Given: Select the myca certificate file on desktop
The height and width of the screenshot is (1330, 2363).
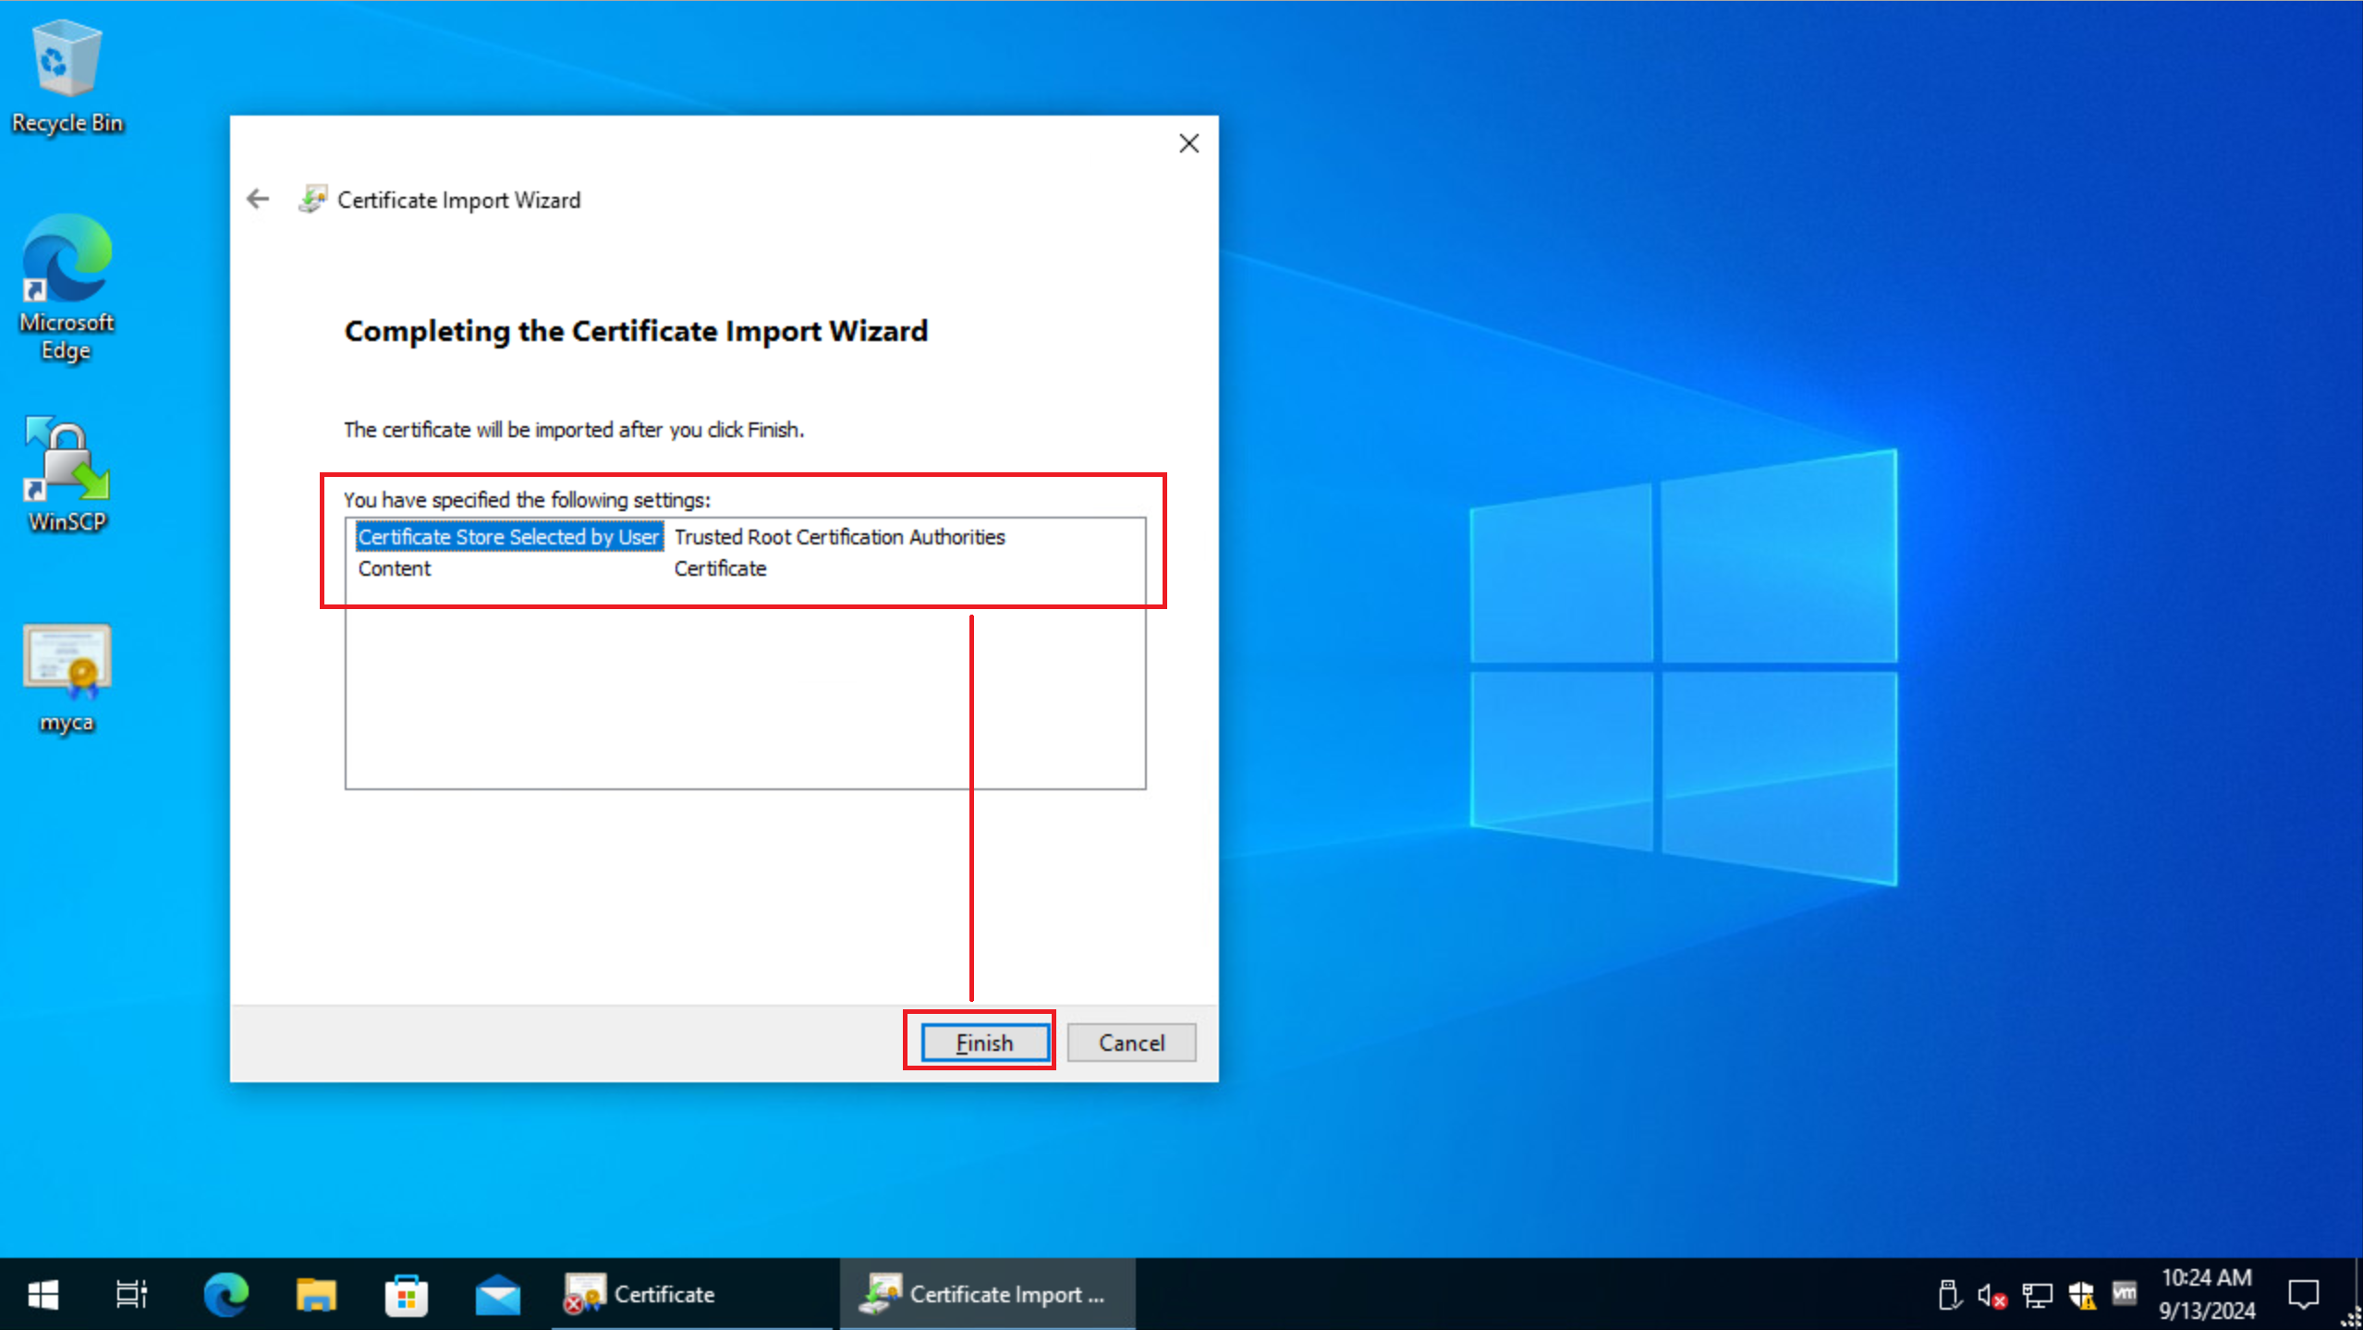Looking at the screenshot, I should tap(67, 679).
